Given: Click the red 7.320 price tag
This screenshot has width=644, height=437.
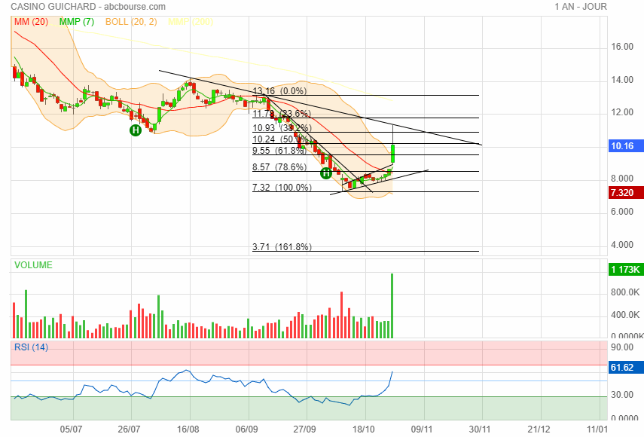Looking at the screenshot, I should (x=626, y=193).
